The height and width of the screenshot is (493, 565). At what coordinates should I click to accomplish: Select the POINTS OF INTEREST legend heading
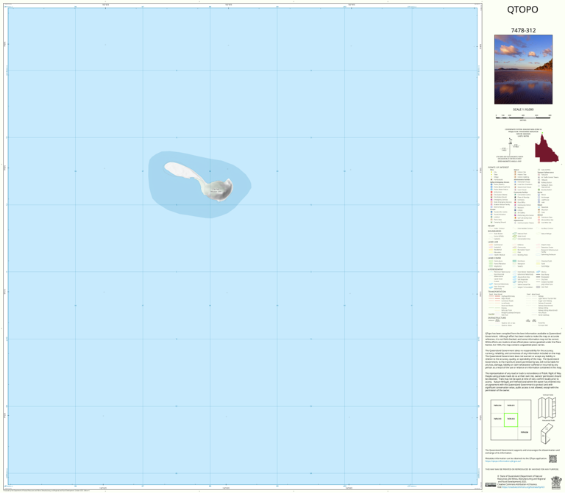tap(498, 168)
